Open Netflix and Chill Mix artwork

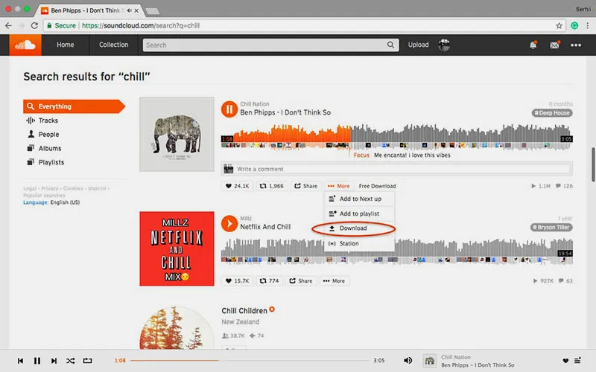click(x=177, y=248)
